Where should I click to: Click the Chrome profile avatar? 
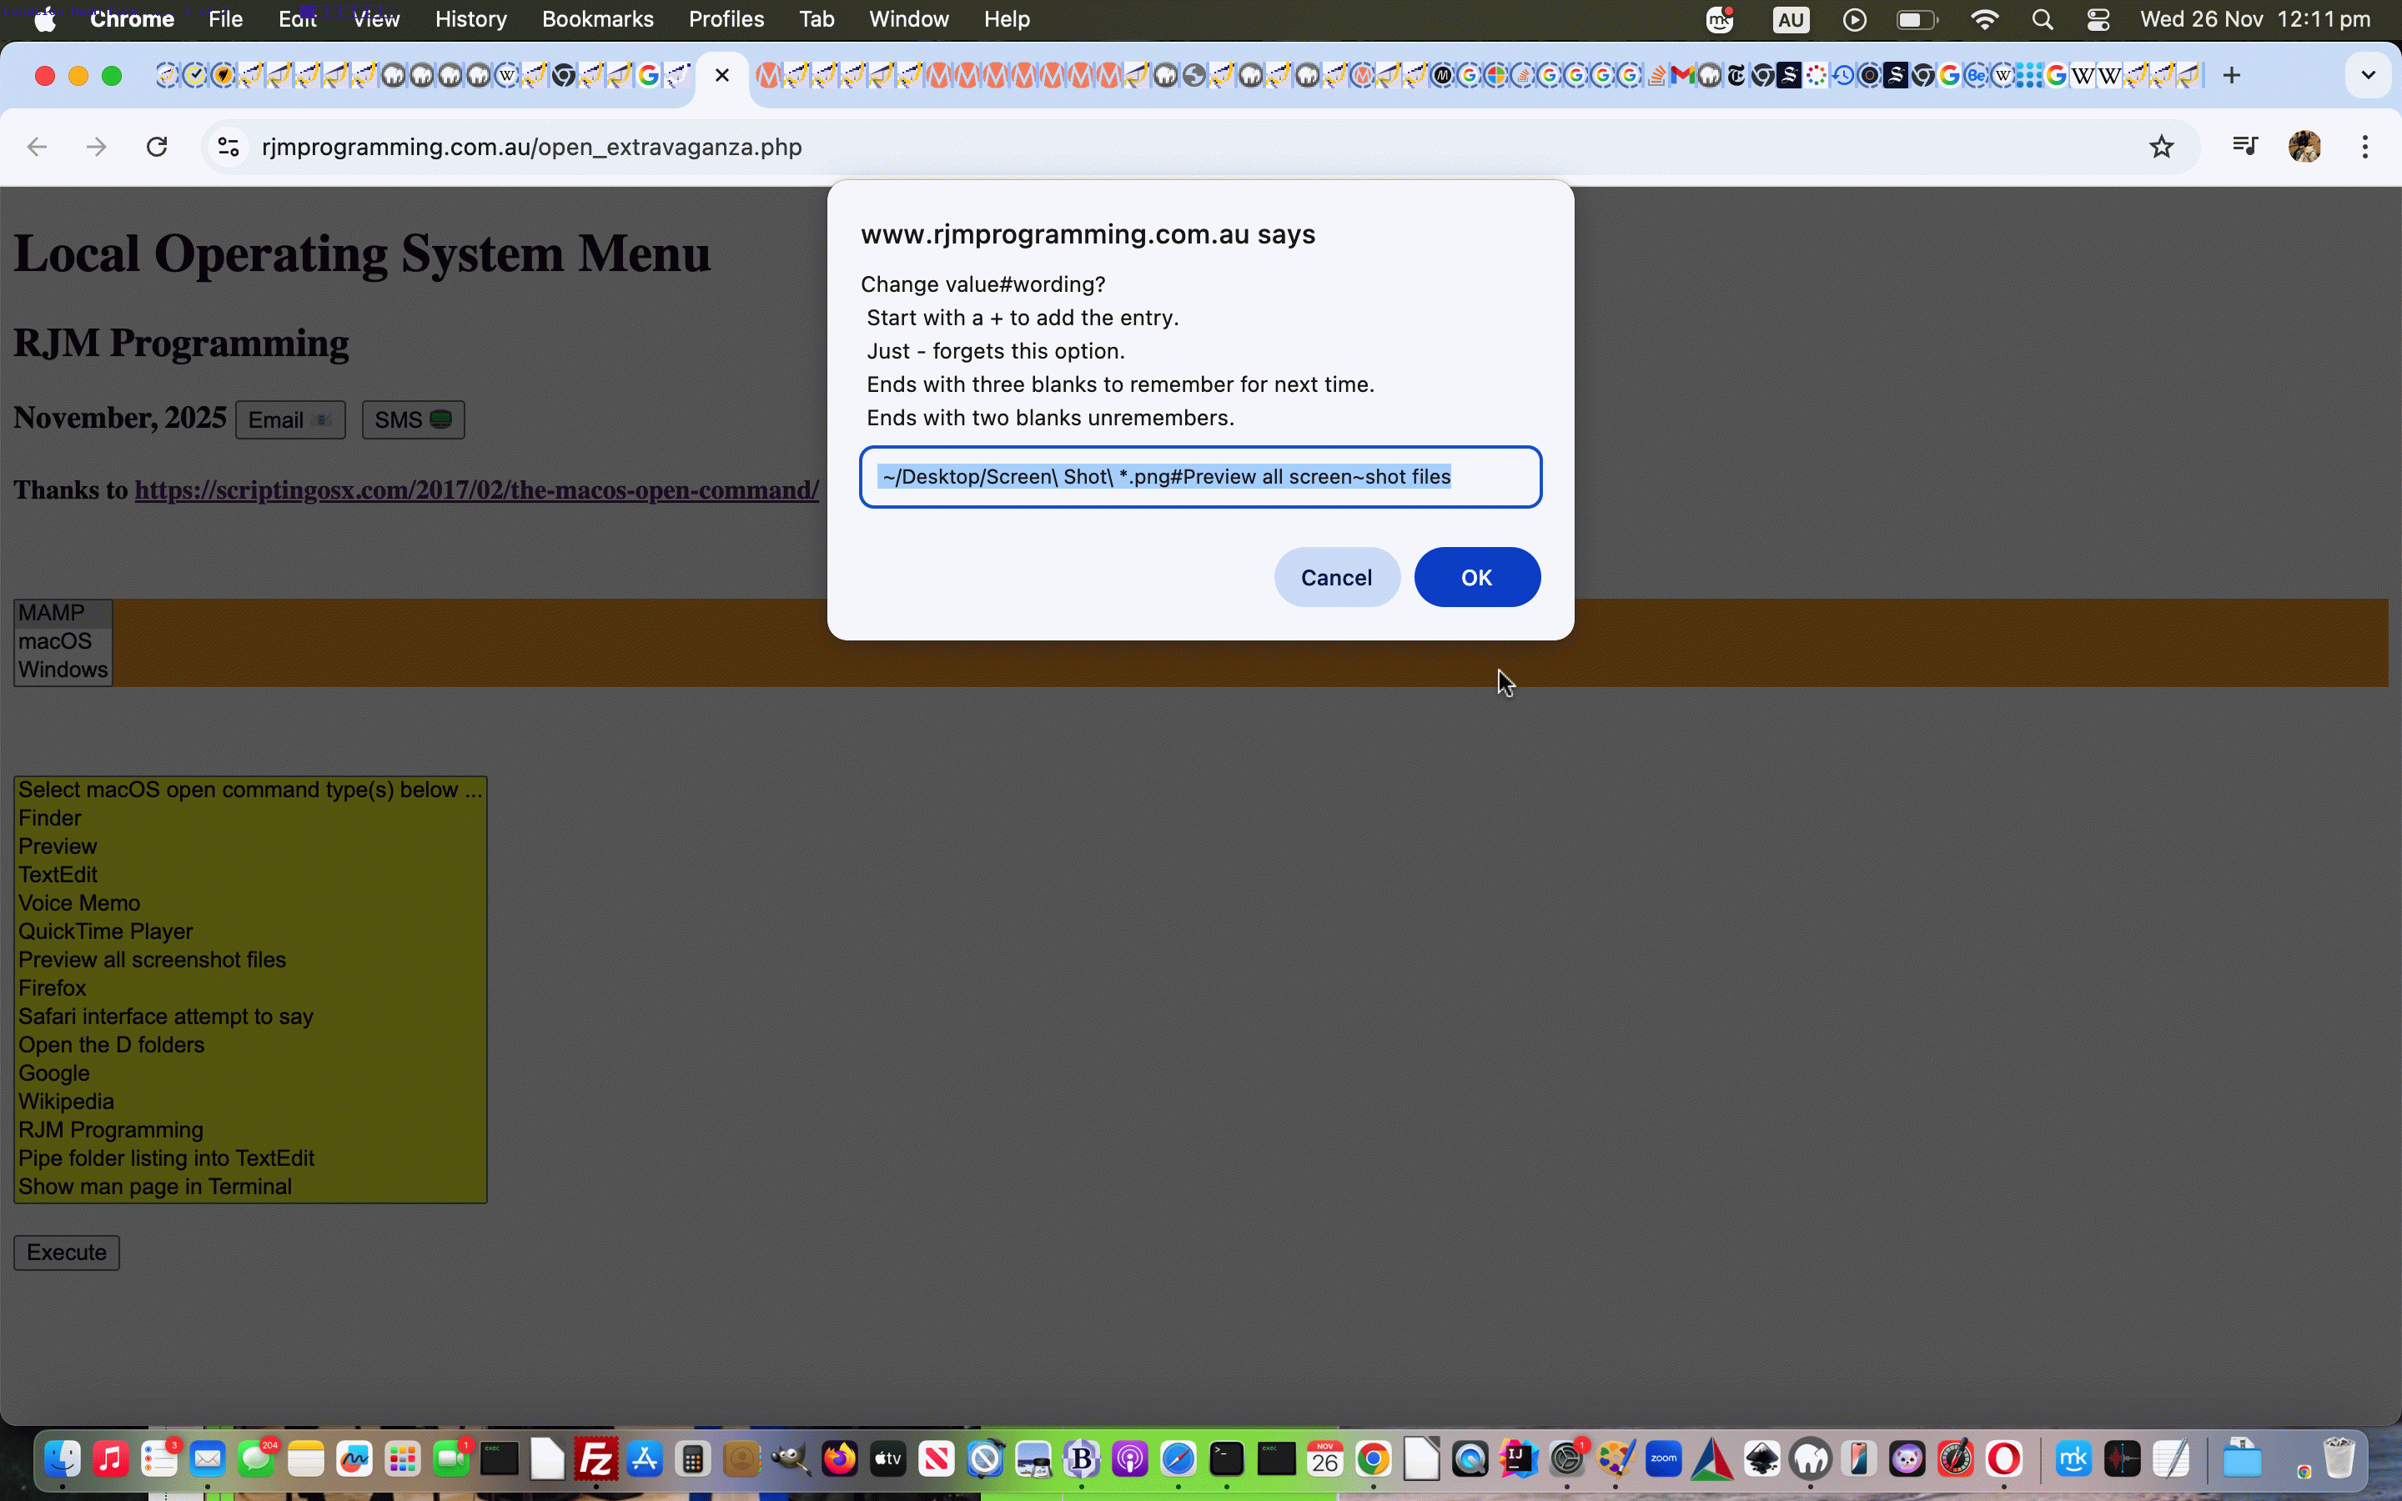[2304, 146]
